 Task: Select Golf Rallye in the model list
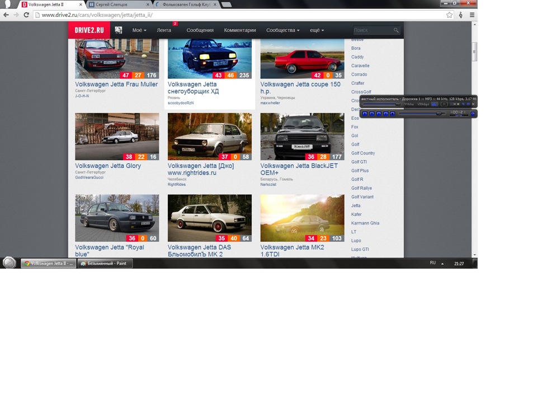pyautogui.click(x=361, y=188)
